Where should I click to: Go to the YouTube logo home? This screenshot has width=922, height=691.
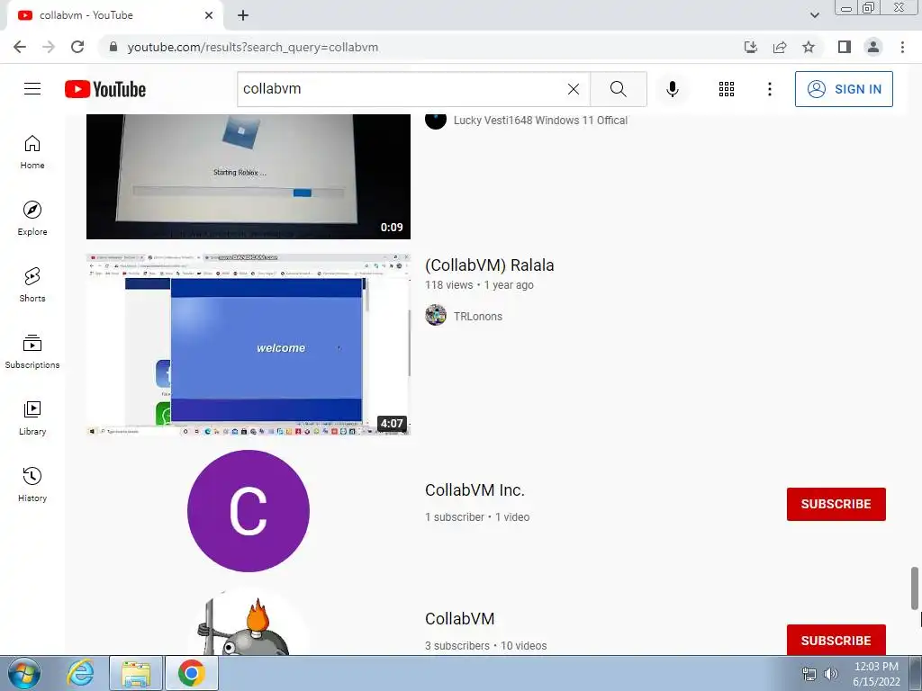[x=105, y=89]
